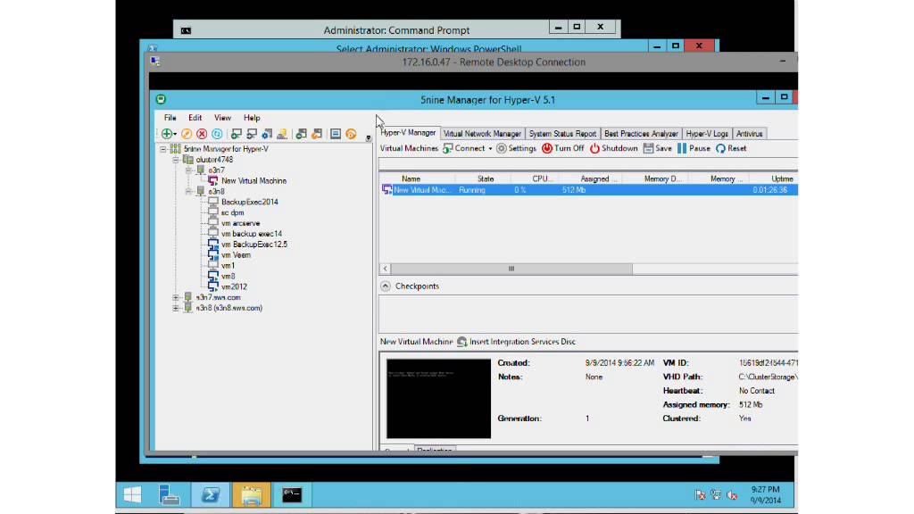Click the VM console preview thumbnail
The image size is (914, 514).
[x=438, y=397]
